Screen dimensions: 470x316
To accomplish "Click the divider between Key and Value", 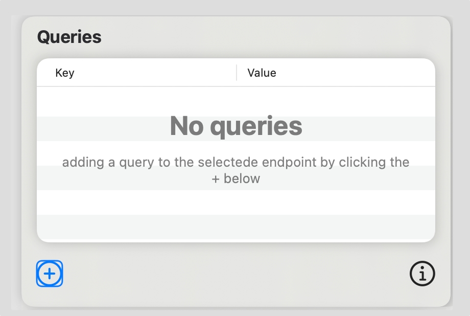I will point(237,73).
